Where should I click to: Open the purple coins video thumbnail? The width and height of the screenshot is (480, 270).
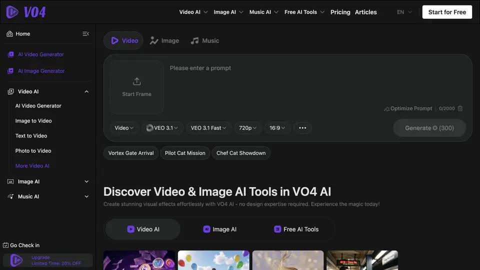pyautogui.click(x=139, y=260)
